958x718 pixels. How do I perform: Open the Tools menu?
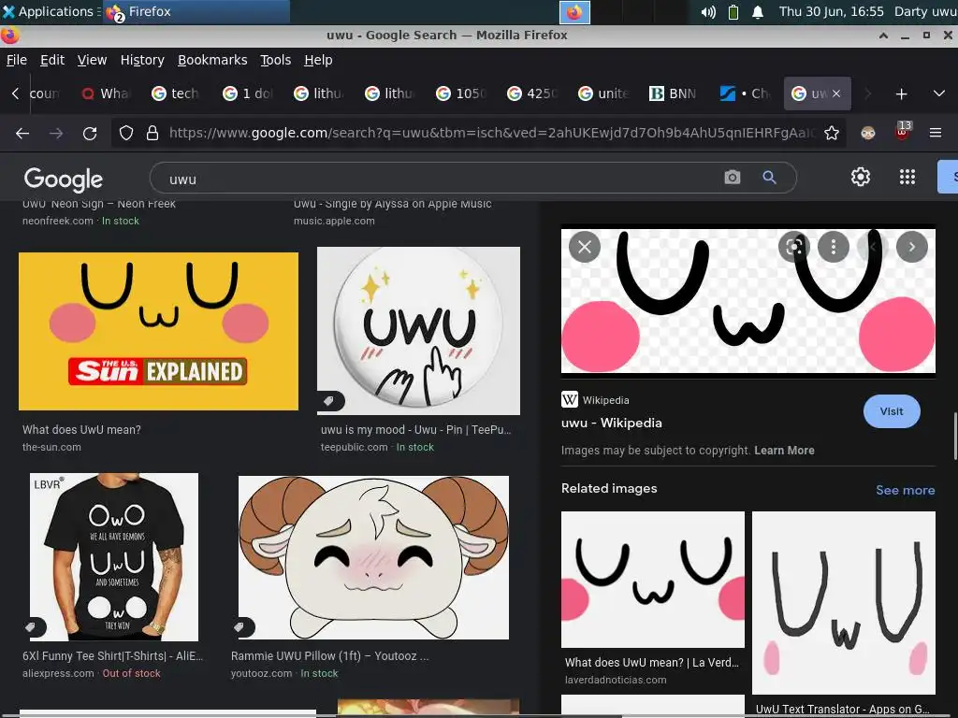275,60
